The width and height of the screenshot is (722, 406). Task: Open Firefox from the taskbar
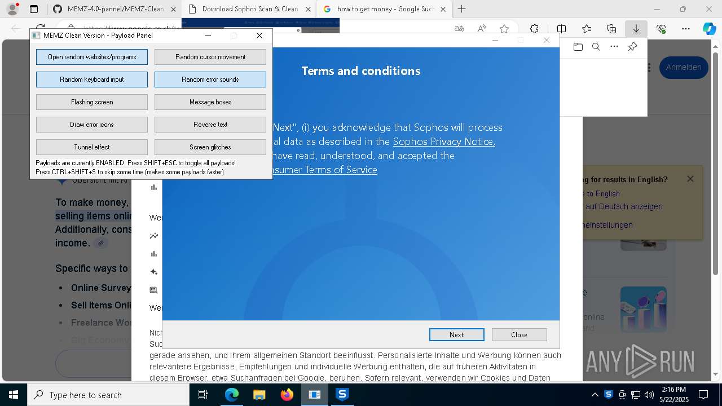[287, 395]
